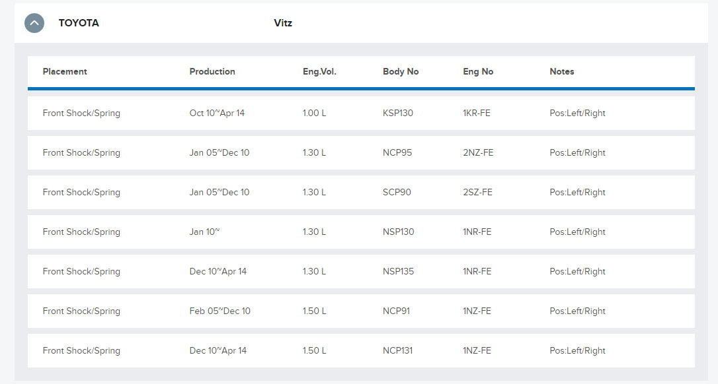Select Front Shock/Spring in NSP130 row
The height and width of the screenshot is (384, 718).
coord(81,232)
